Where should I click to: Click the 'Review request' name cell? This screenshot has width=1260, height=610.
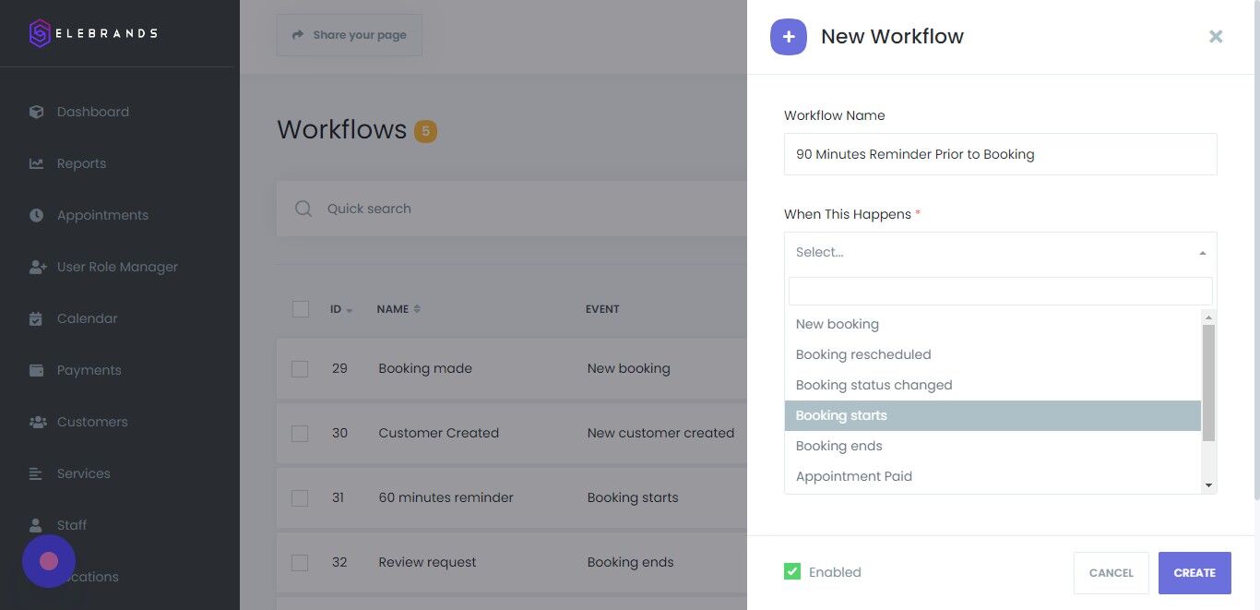[x=427, y=562]
